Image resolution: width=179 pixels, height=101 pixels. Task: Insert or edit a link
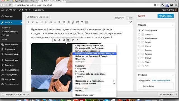click(73, 22)
